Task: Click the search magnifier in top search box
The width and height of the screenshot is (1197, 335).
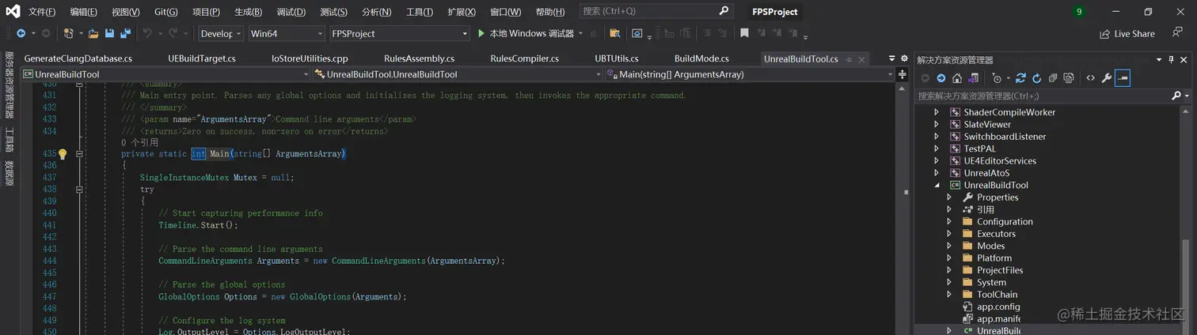Action: (724, 11)
